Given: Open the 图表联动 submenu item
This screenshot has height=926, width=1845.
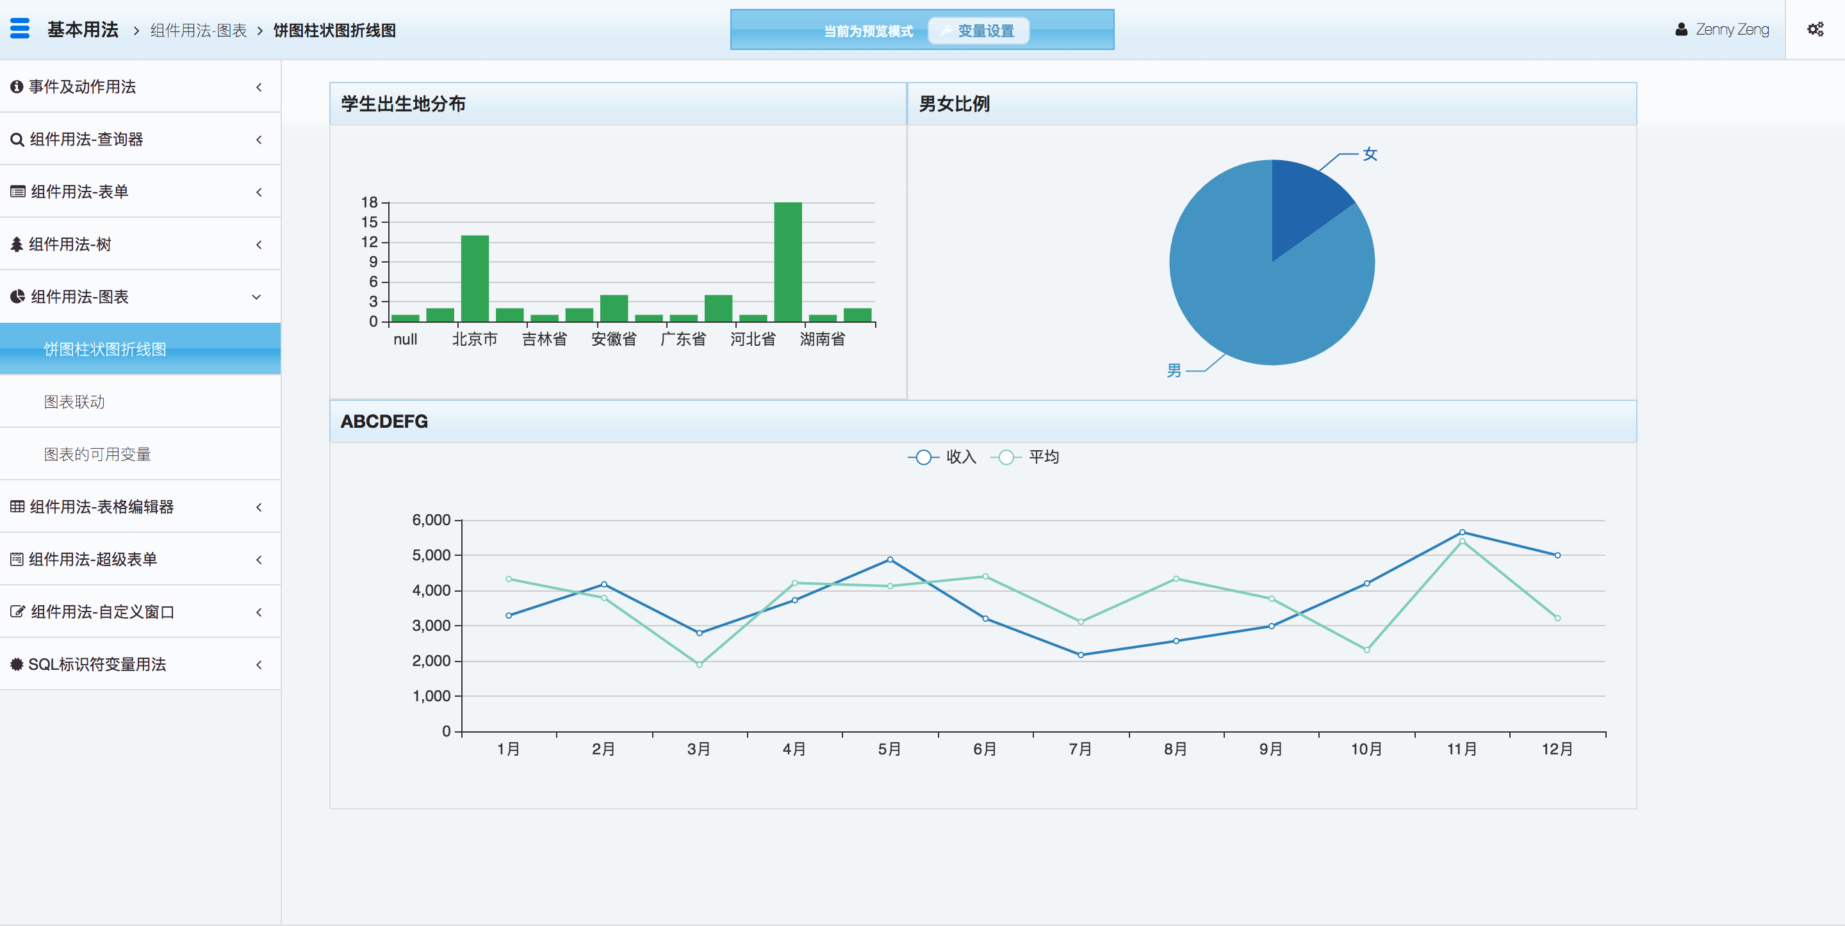Looking at the screenshot, I should point(74,402).
